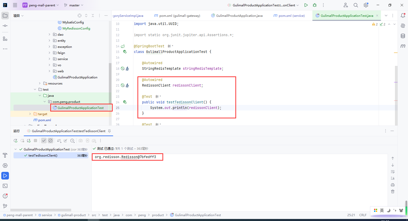This screenshot has width=408, height=221.
Task: Open the run configuration dropdown
Action: pyautogui.click(x=263, y=5)
